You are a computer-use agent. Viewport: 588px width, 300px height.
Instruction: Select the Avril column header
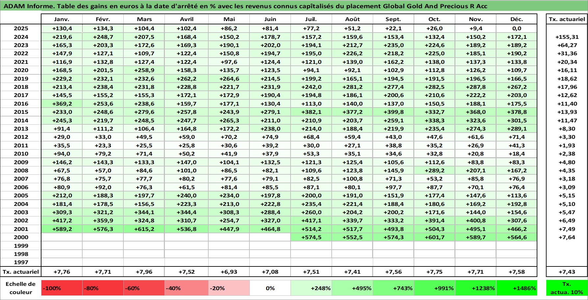tap(187, 19)
